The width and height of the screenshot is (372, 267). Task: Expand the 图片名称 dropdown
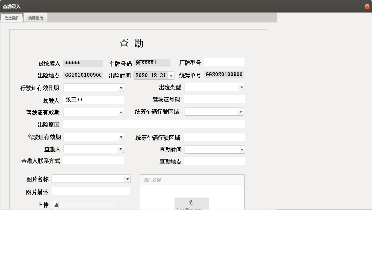coord(127,178)
